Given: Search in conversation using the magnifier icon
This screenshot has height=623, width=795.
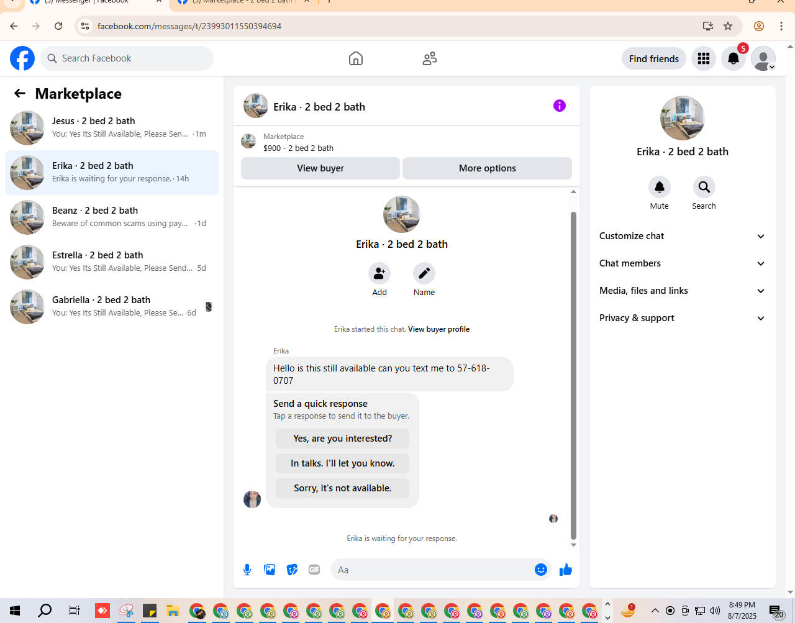Looking at the screenshot, I should [704, 187].
